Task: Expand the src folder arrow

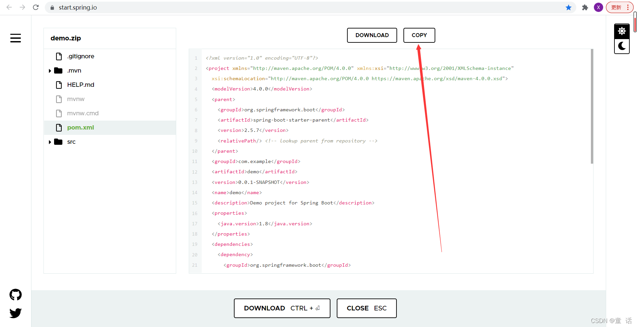Action: [x=50, y=142]
